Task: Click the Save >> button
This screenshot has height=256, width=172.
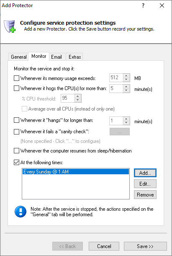Action: 145,246
